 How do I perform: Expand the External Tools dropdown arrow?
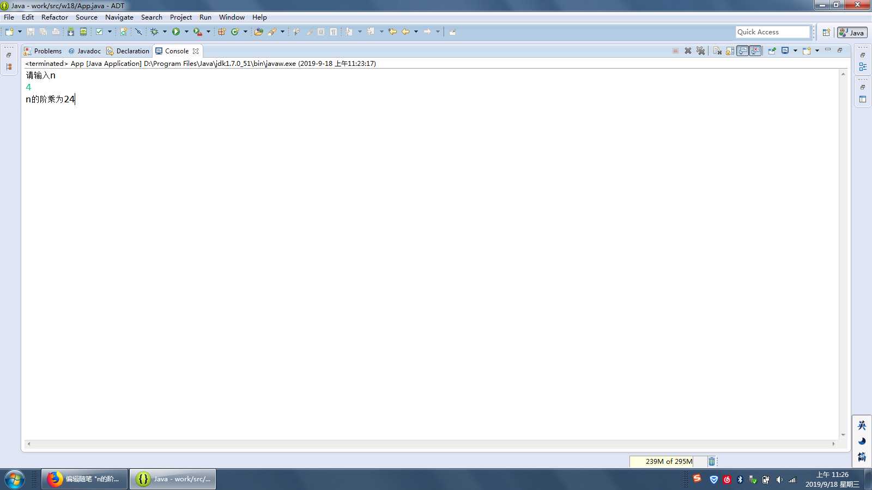click(208, 32)
